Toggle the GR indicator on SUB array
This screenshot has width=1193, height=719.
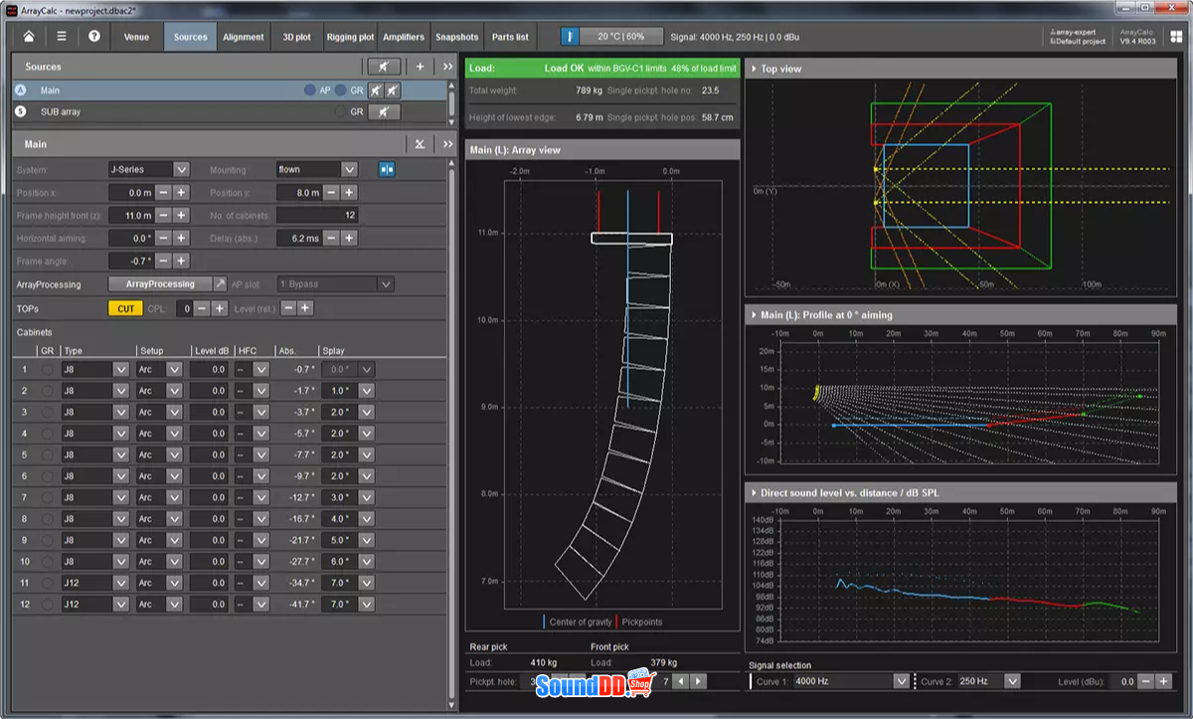tap(341, 112)
